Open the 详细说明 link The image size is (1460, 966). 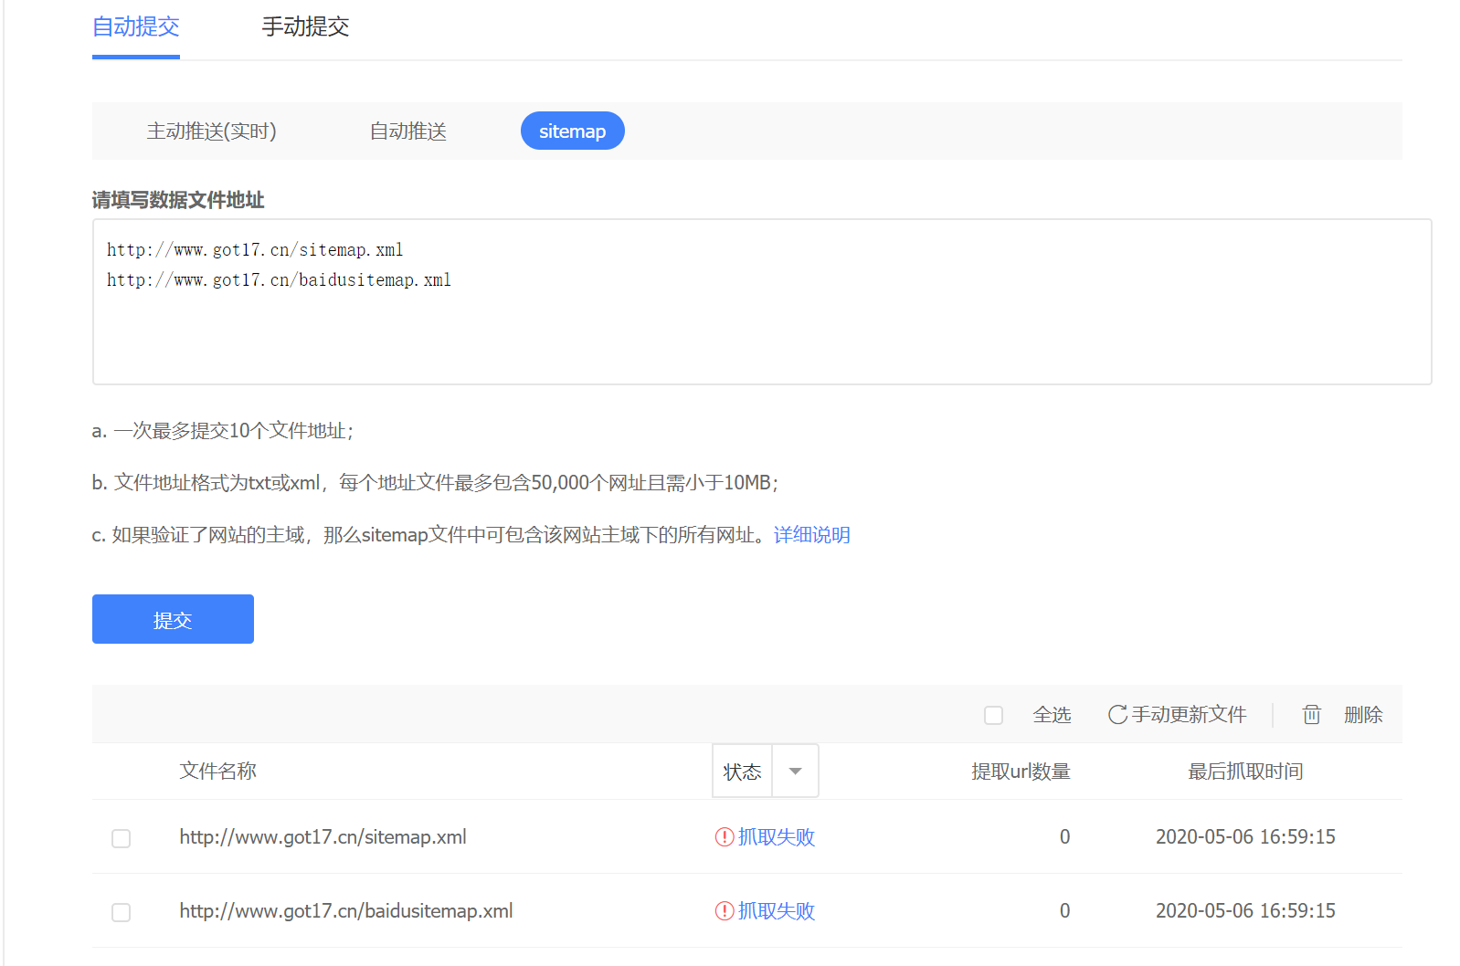811,535
